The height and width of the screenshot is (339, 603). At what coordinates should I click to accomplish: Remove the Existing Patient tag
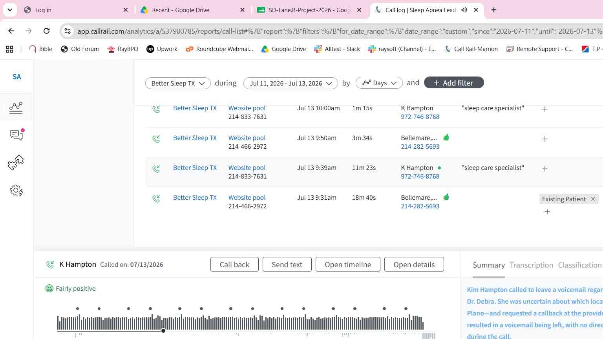pos(593,199)
